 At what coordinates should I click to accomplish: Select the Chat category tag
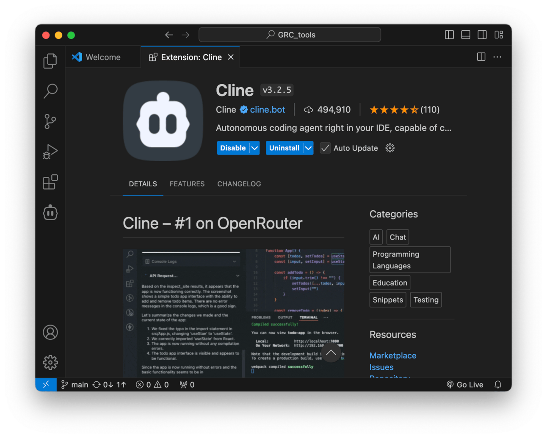(398, 237)
